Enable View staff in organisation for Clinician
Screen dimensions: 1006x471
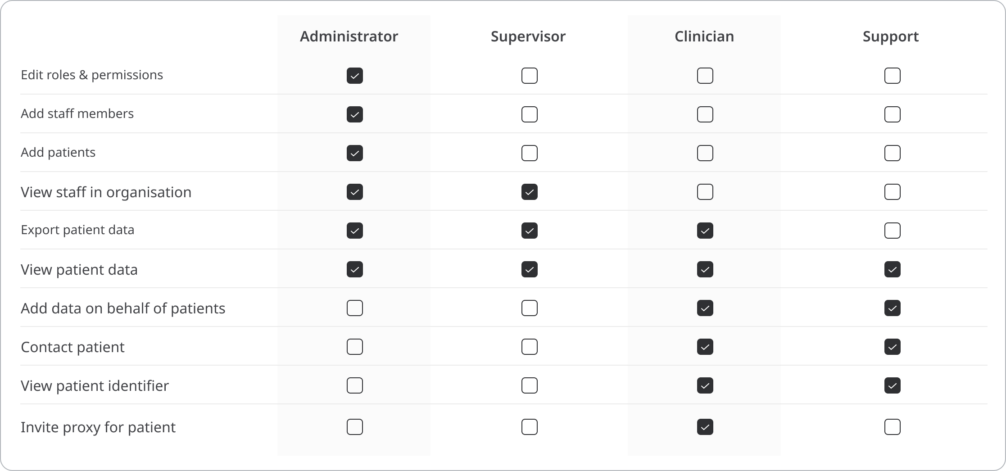tap(705, 192)
